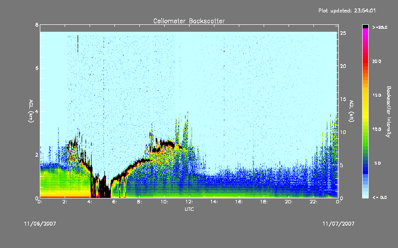Screen dimensions: 398x248
Task: Click the 15.0 colorbar tick label
Action: [377, 95]
